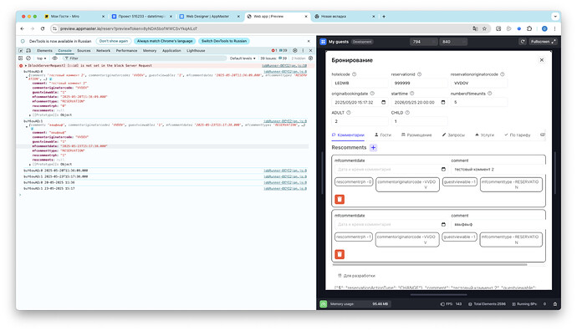Click Always match Chrome's language
Image resolution: width=577 pixels, height=331 pixels.
coord(165,41)
